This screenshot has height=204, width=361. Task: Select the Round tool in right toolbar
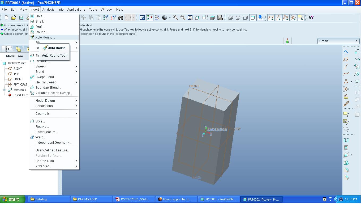pos(346,170)
